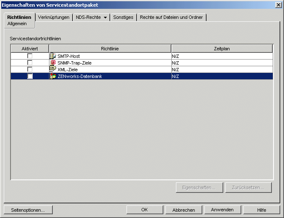Open Seitenoptionen dialog
Viewport: 284px width, 218px height.
point(28,210)
